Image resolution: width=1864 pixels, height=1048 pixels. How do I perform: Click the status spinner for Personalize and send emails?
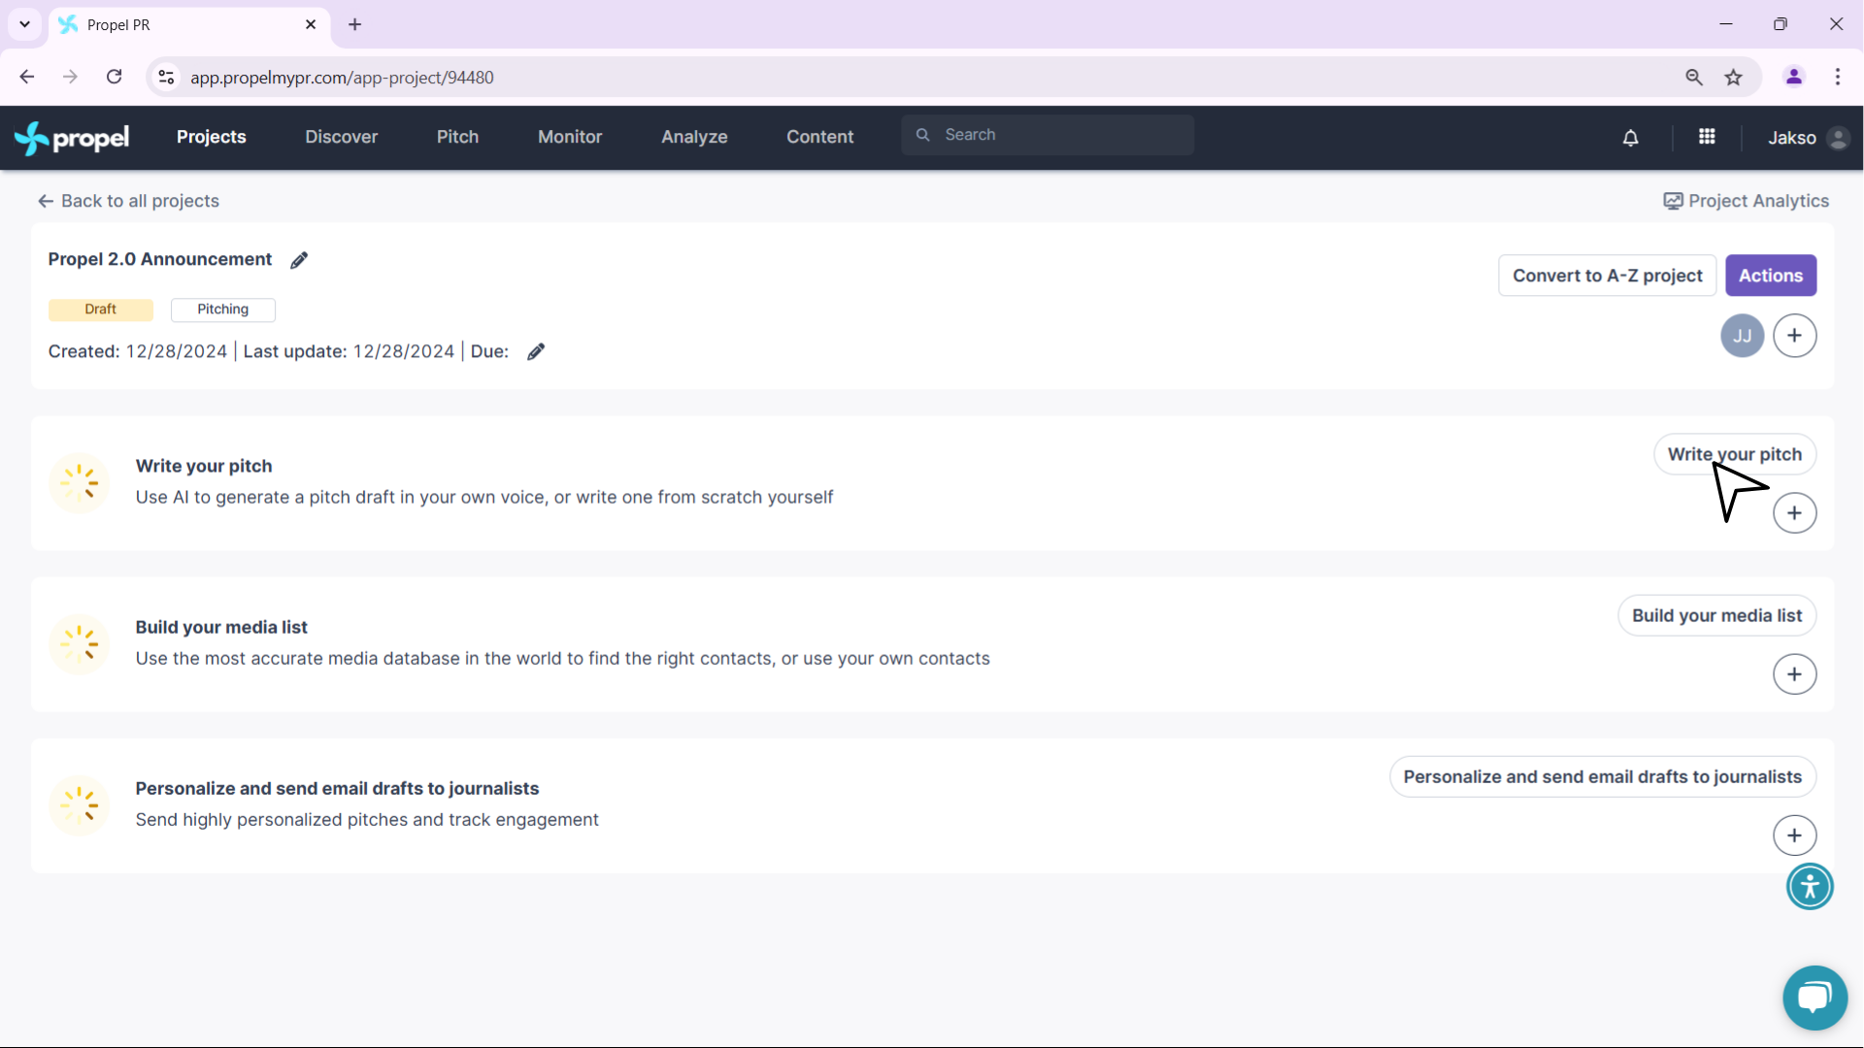click(x=79, y=804)
